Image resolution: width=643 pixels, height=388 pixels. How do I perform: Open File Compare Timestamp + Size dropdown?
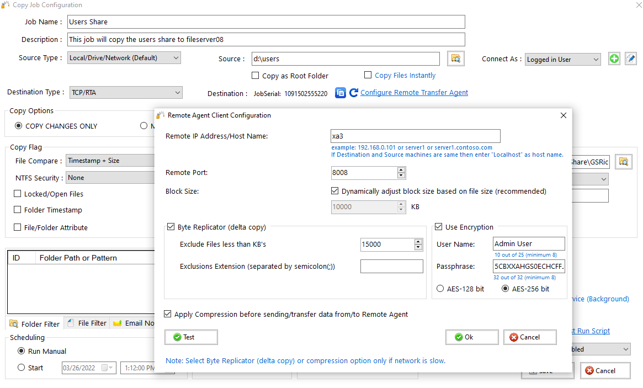(110, 161)
